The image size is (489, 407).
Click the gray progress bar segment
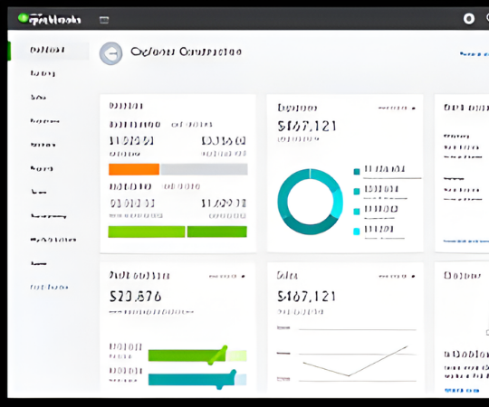(x=204, y=169)
